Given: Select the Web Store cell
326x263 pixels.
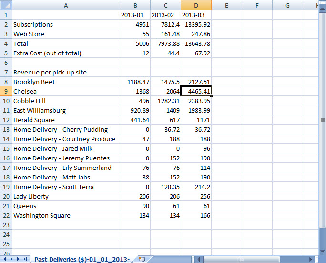Looking at the screenshot, I should point(66,34).
